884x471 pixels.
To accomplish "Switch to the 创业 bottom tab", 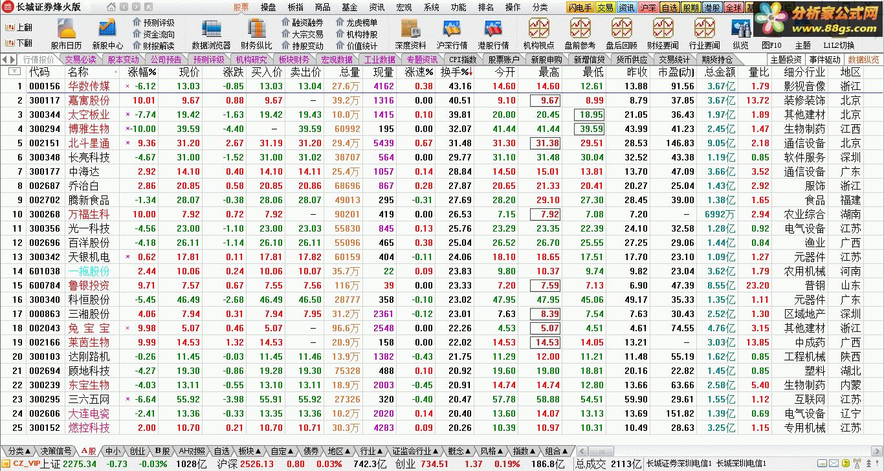I will click(137, 451).
